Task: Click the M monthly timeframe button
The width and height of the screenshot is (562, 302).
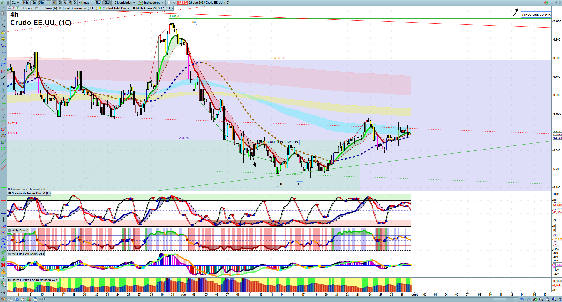Action: (x=70, y=3)
